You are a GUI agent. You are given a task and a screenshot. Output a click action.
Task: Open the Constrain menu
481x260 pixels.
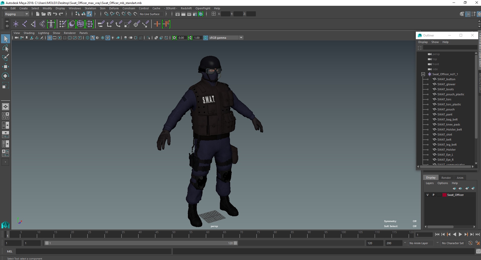click(x=129, y=8)
